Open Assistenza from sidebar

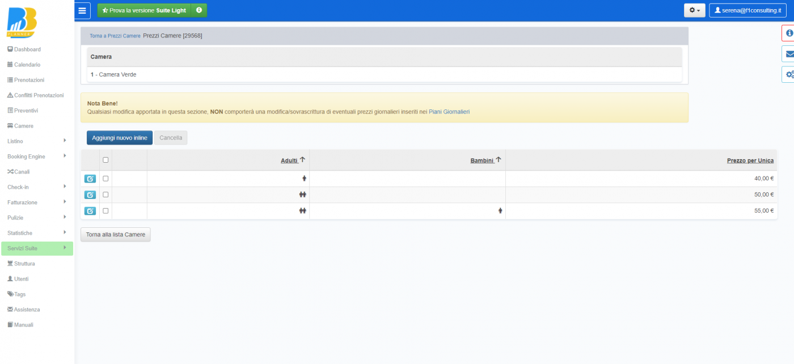[24, 310]
